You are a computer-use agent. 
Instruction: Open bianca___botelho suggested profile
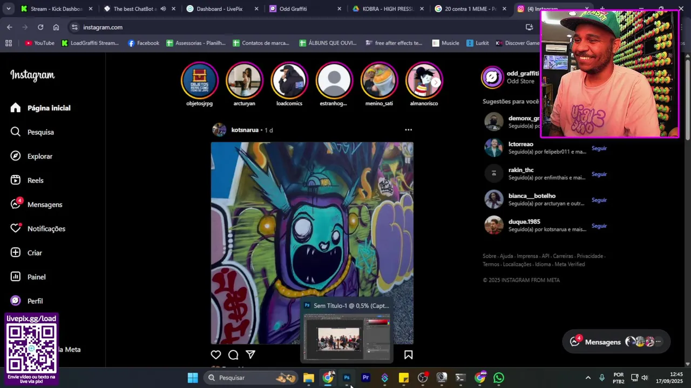532,196
